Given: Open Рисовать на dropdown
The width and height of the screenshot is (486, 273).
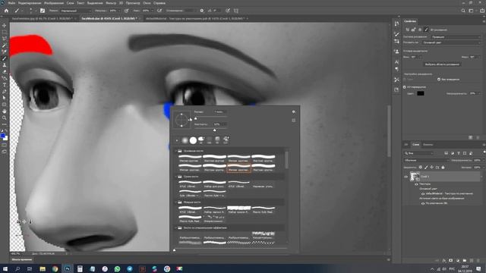Looking at the screenshot, I should tap(451, 42).
